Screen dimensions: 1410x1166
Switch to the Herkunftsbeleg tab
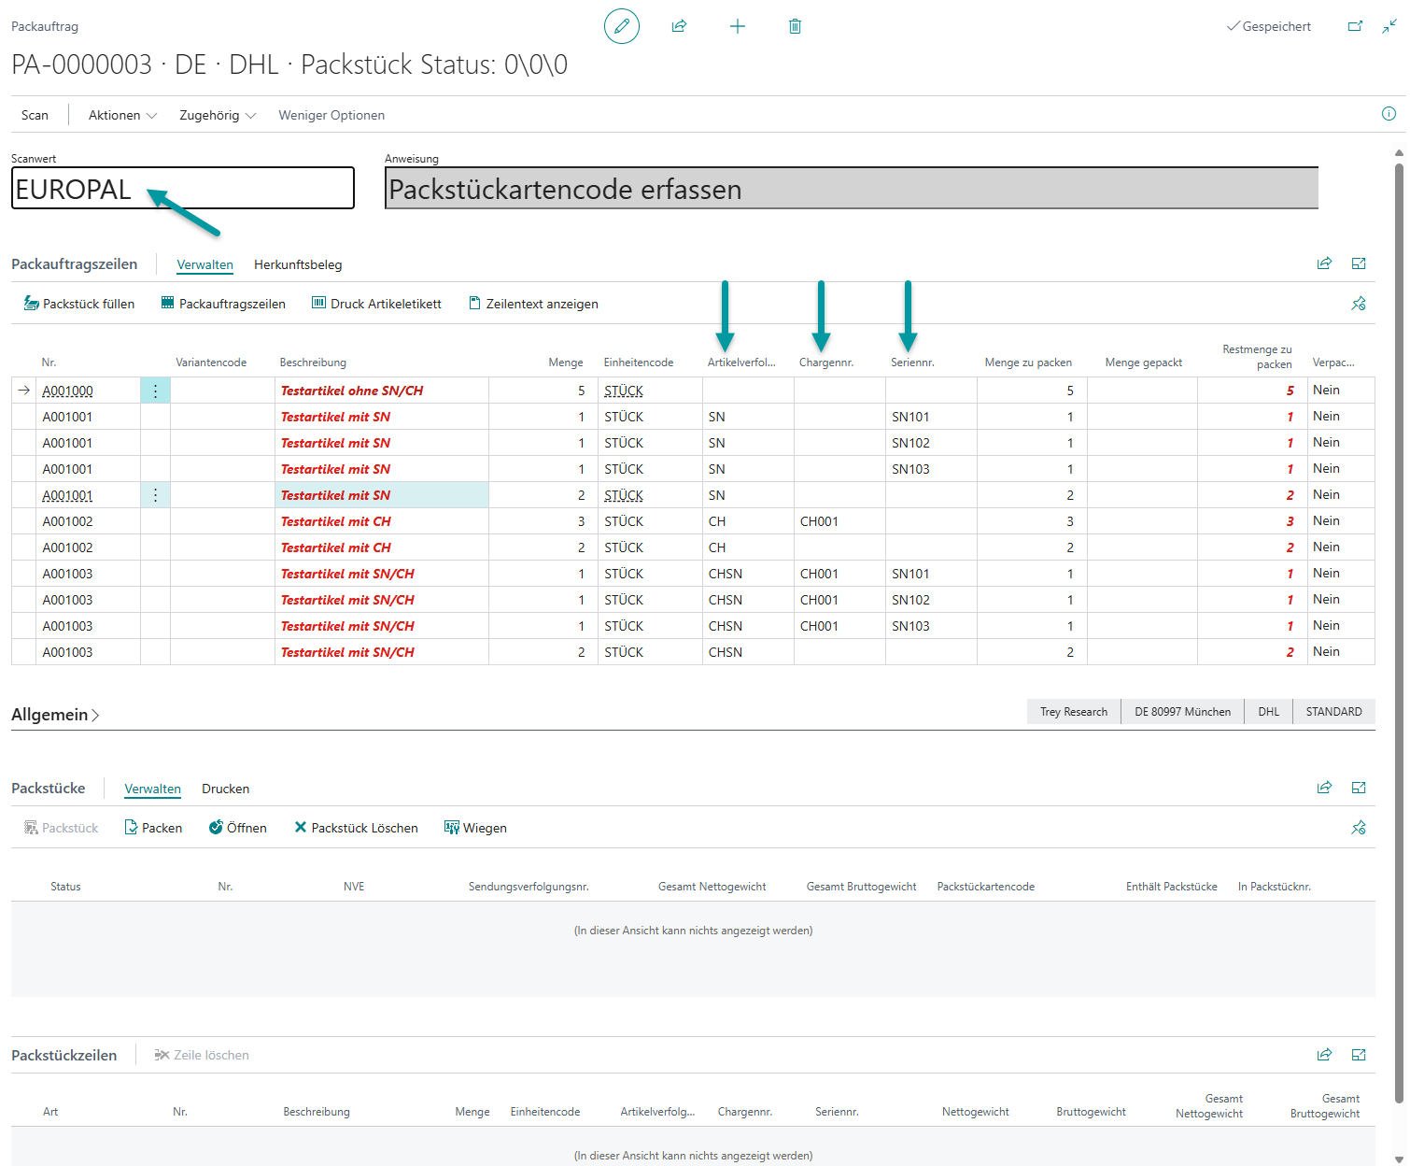[298, 264]
